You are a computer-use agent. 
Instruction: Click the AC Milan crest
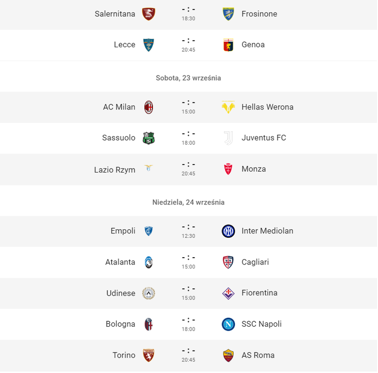[x=149, y=107]
